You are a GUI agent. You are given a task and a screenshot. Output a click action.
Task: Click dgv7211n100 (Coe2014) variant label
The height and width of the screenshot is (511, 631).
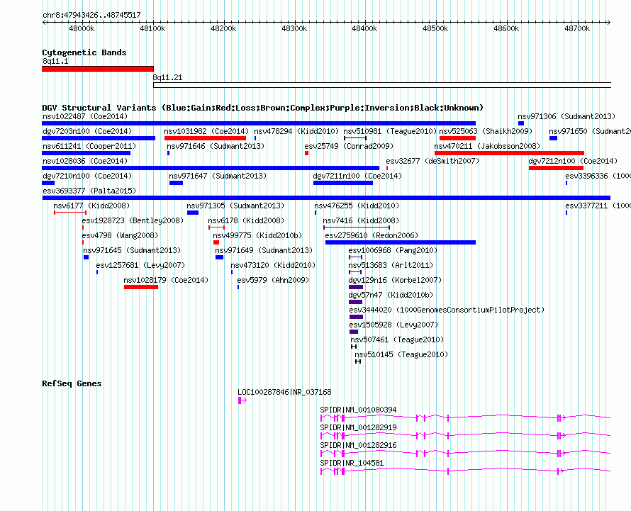[357, 176]
